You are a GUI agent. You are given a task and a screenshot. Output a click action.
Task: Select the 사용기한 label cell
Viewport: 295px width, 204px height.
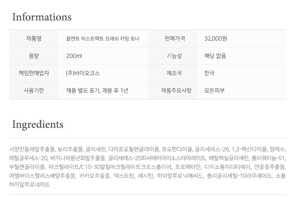click(x=34, y=91)
